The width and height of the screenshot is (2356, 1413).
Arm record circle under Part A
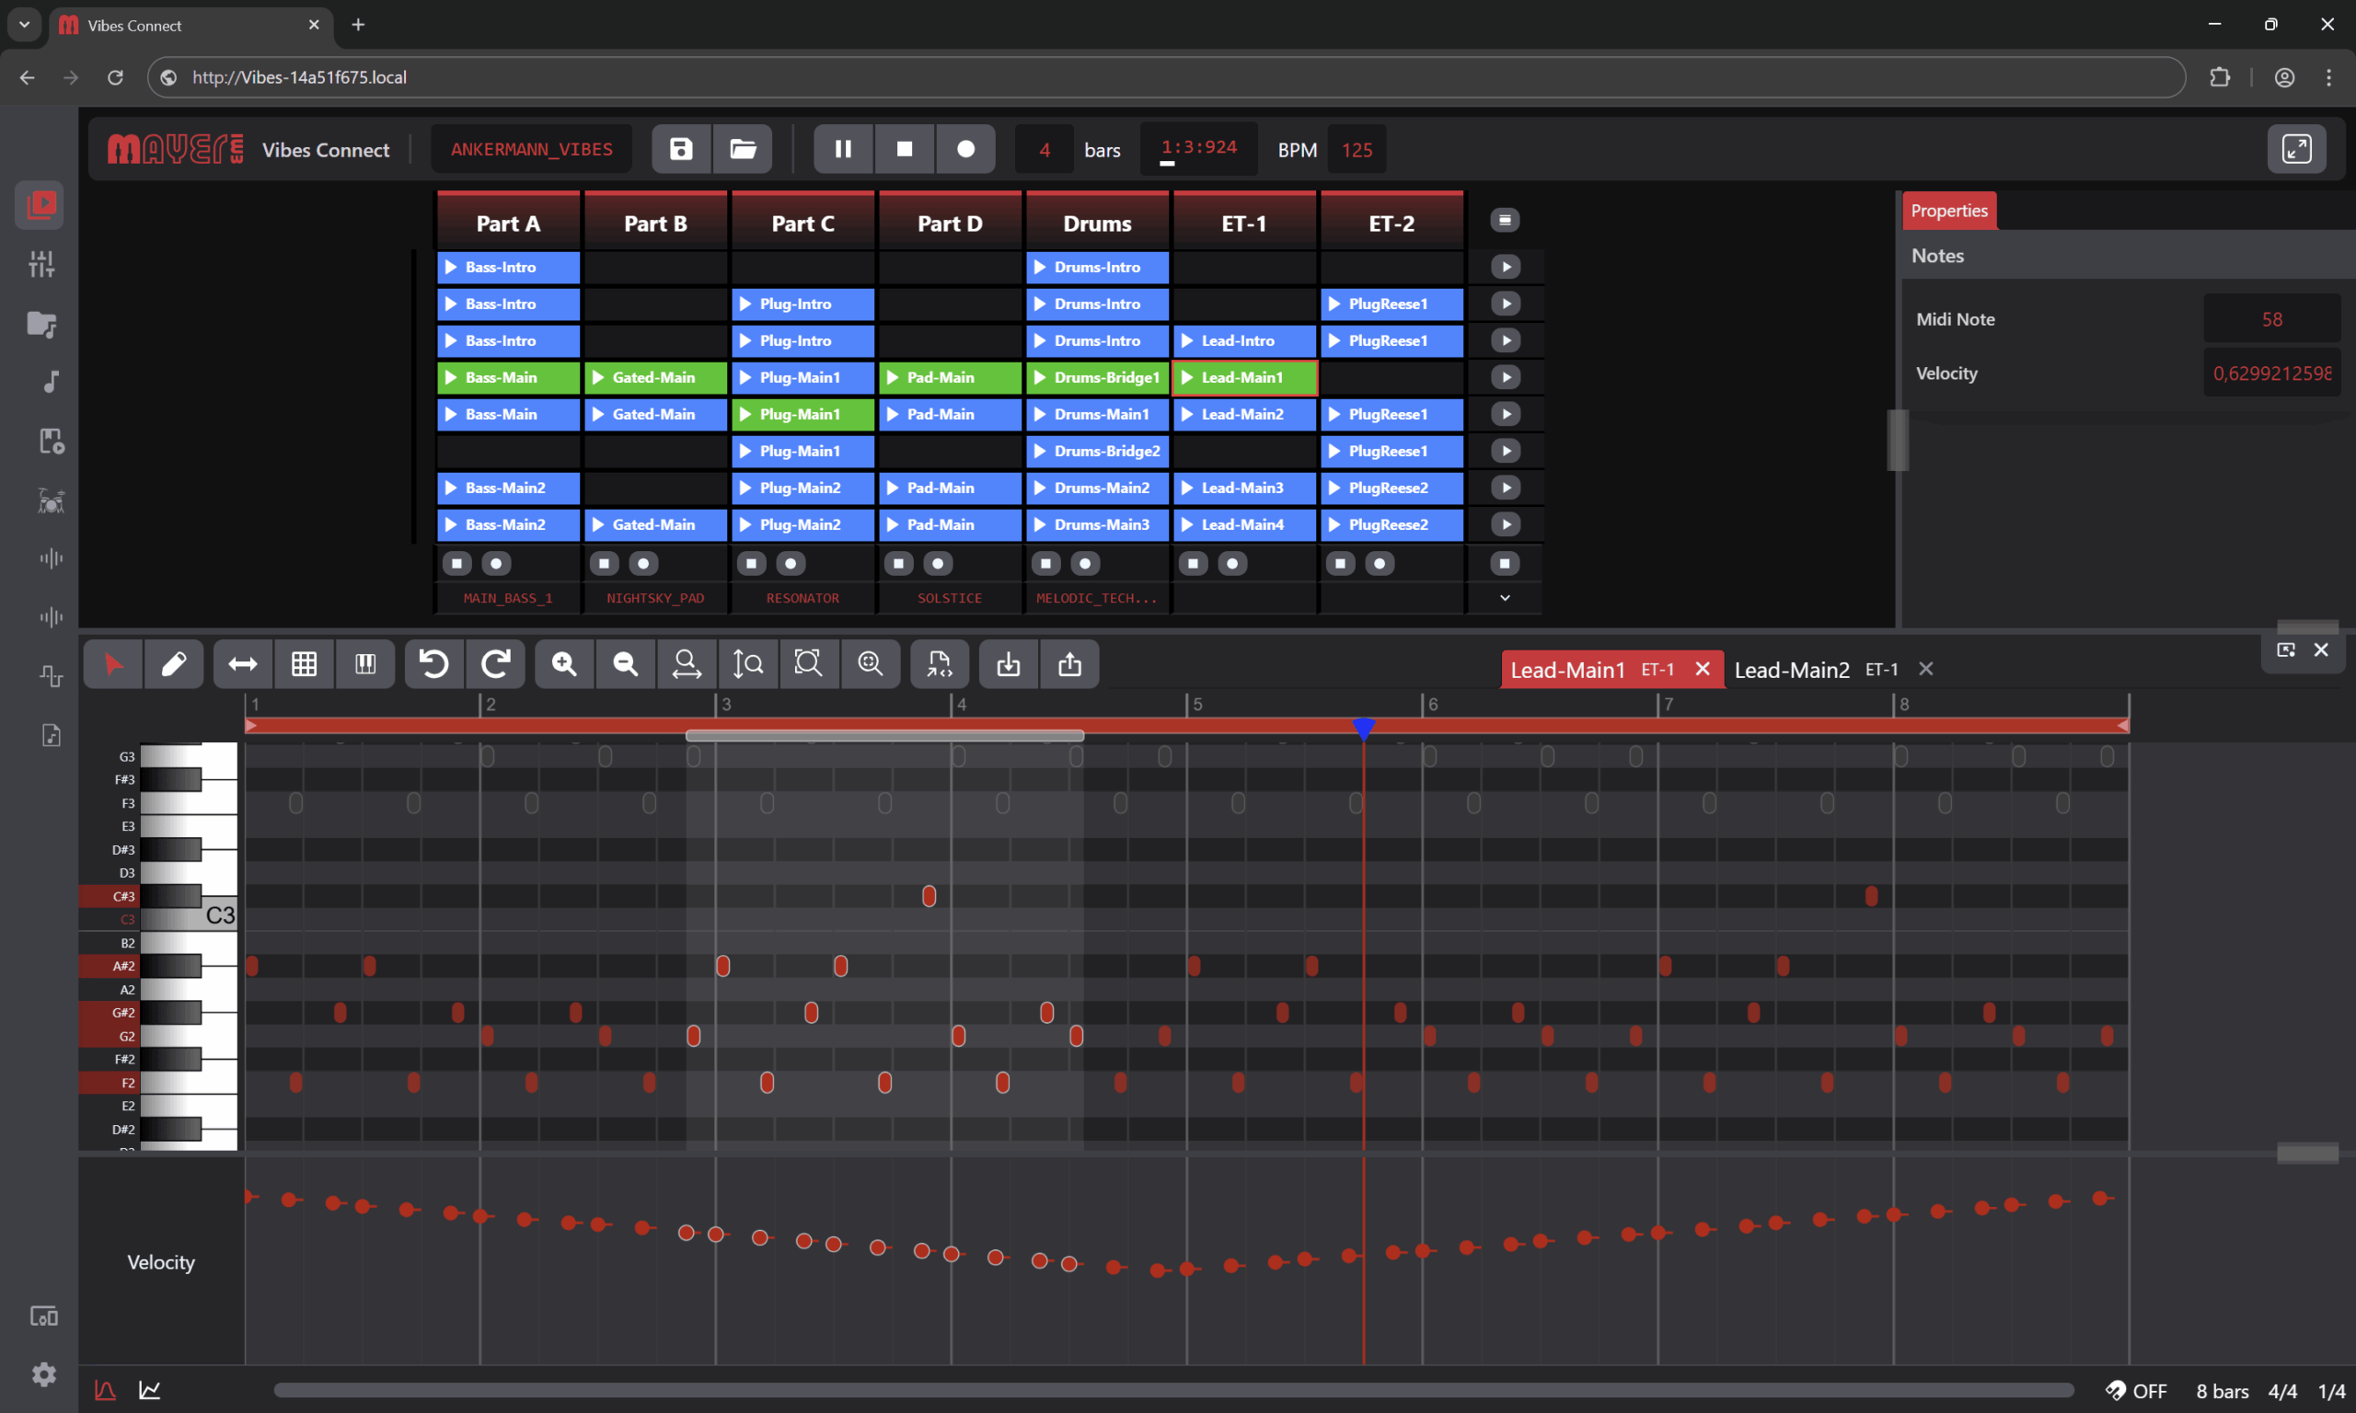[x=496, y=564]
